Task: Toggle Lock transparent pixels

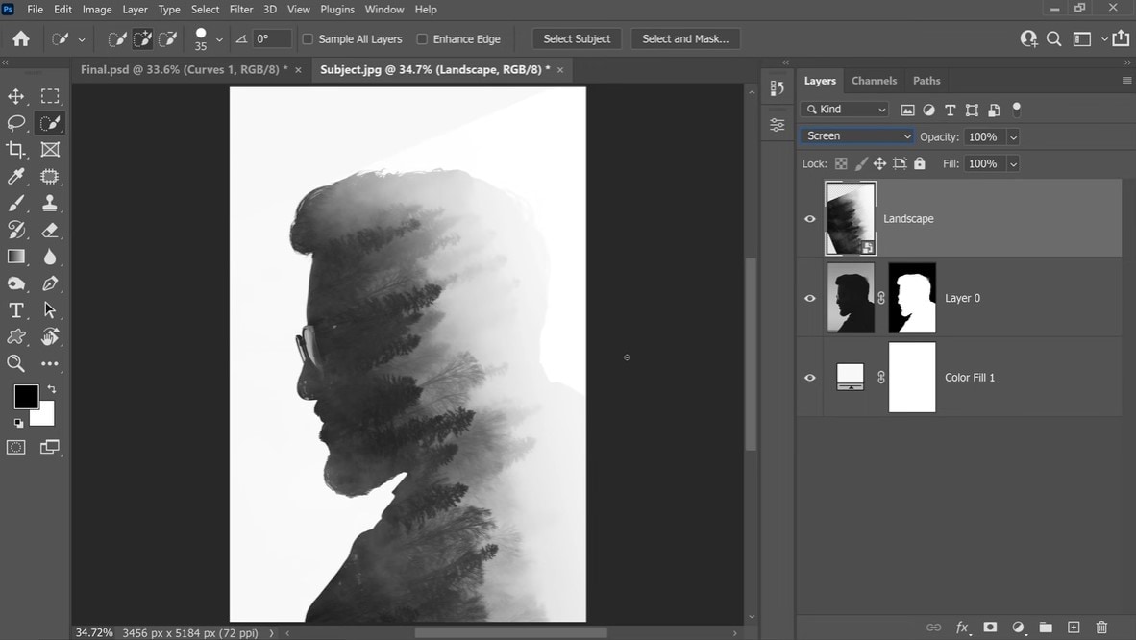Action: click(841, 163)
